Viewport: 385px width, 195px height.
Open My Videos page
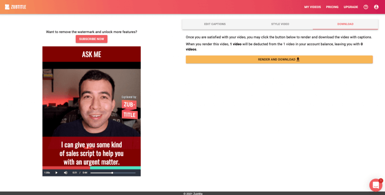click(x=313, y=7)
